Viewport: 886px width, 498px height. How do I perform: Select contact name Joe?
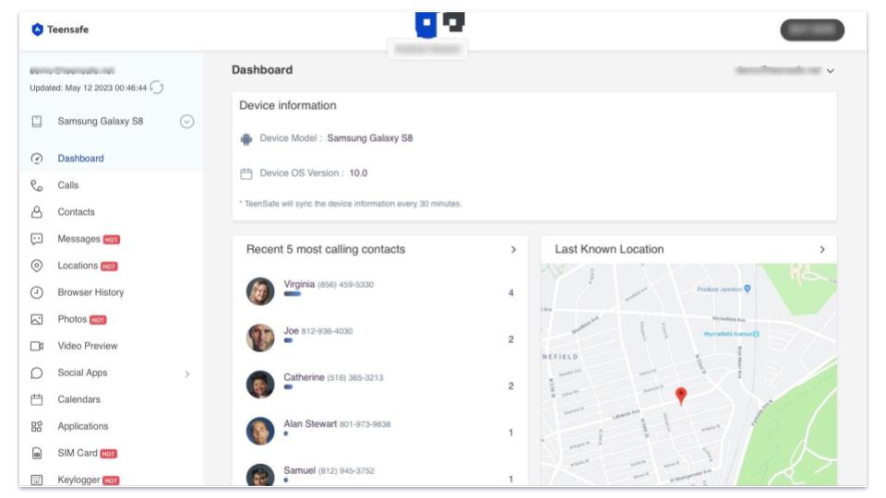click(x=291, y=331)
